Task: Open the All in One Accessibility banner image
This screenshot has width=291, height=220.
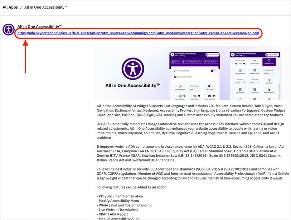Action: point(193,73)
